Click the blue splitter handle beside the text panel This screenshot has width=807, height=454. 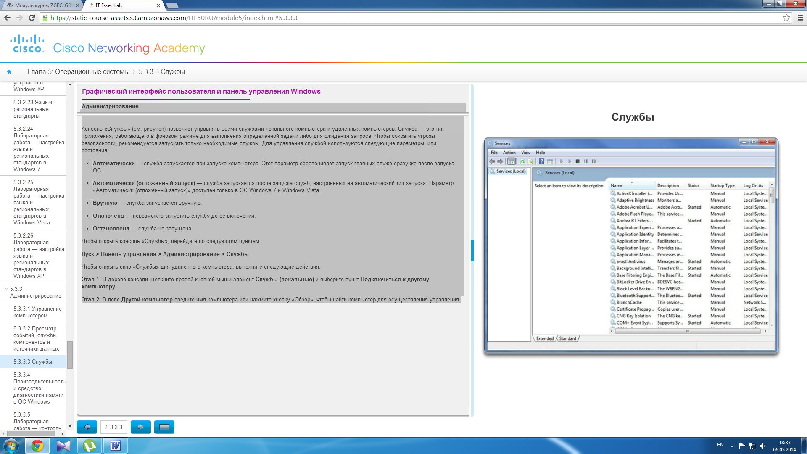(472, 251)
